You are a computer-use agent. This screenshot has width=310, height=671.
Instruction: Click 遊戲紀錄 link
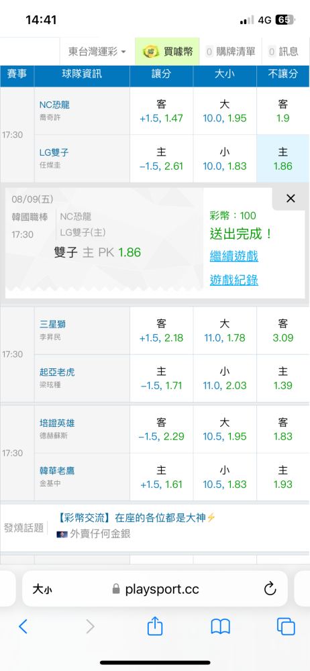(234, 280)
